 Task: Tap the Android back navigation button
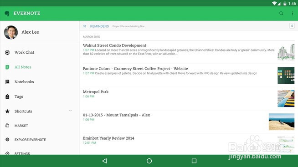tap(104, 161)
